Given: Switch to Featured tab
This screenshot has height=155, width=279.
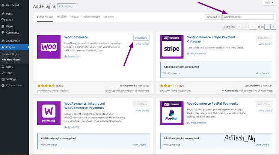Looking at the screenshot, I should pyautogui.click(x=62, y=17).
